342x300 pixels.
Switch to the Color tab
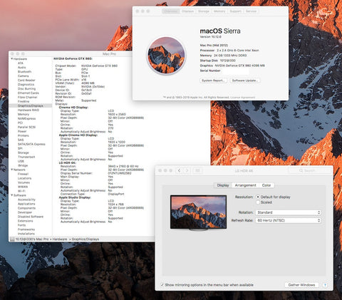(266, 185)
